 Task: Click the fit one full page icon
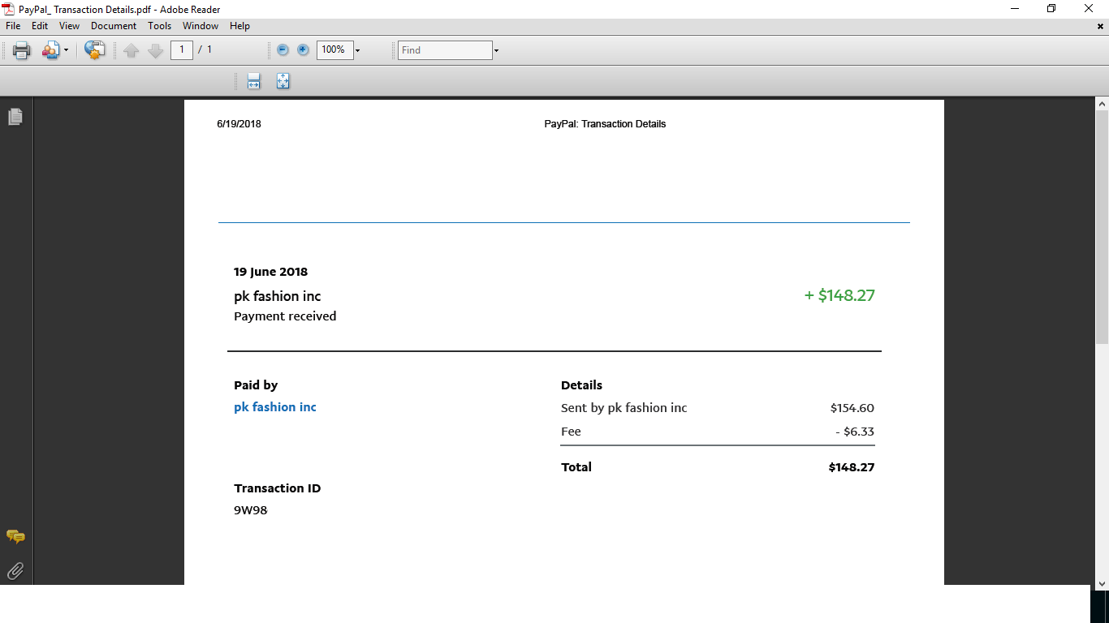283,81
